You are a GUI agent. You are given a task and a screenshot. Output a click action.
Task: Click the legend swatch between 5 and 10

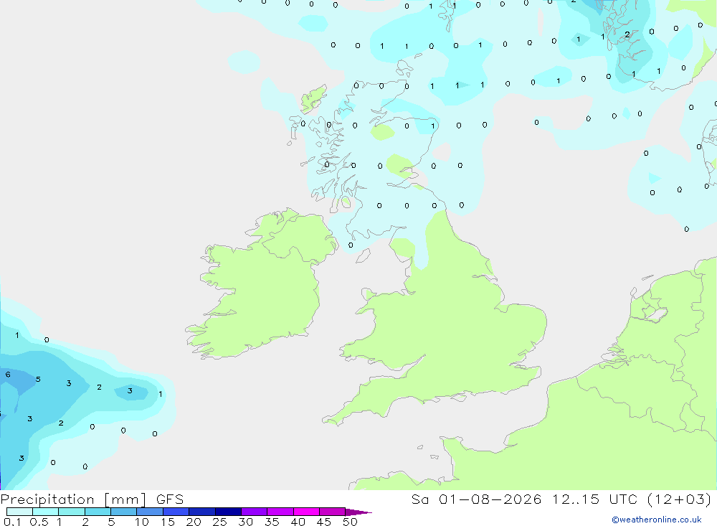point(124,512)
